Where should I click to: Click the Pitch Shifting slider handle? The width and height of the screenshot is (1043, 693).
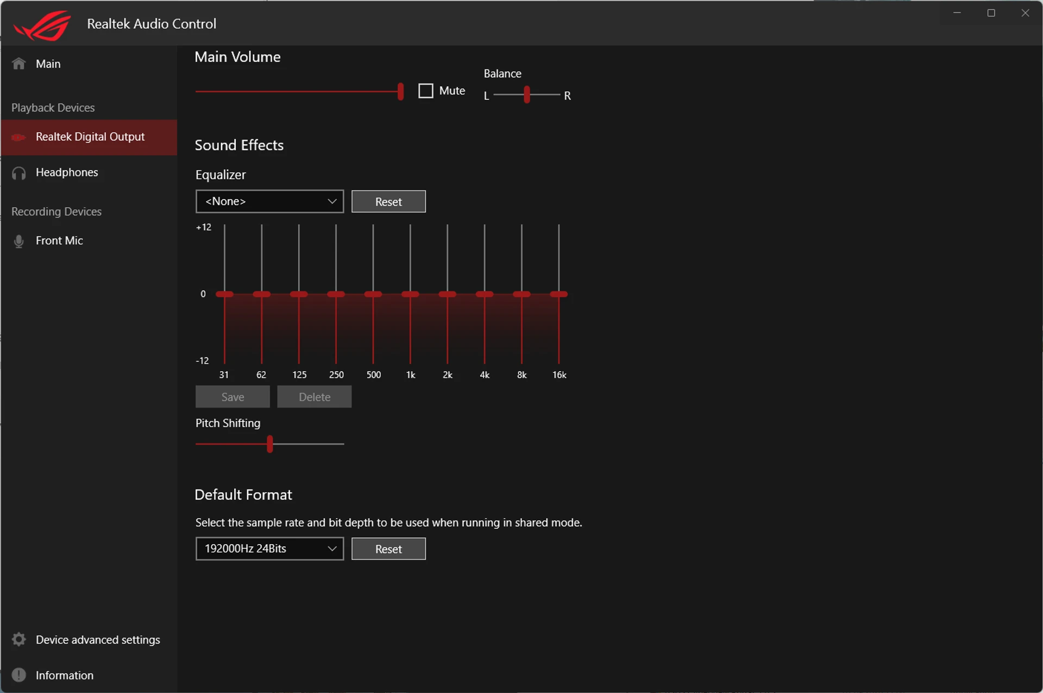[270, 444]
